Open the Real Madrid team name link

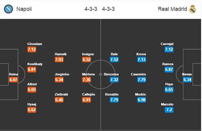(172, 9)
